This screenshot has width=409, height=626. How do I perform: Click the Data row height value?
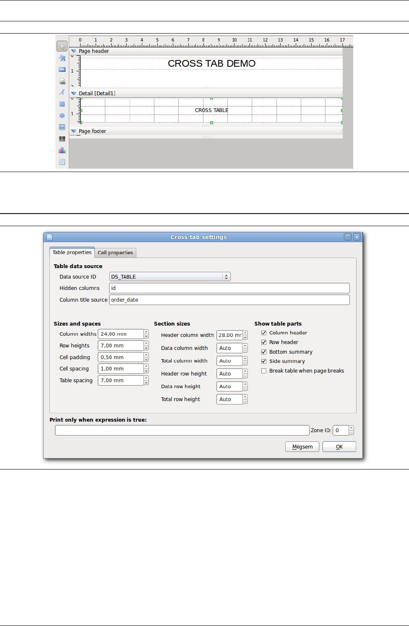(230, 386)
